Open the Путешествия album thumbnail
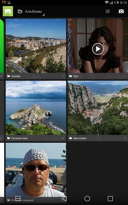The image size is (128, 205). [x=36, y=108]
